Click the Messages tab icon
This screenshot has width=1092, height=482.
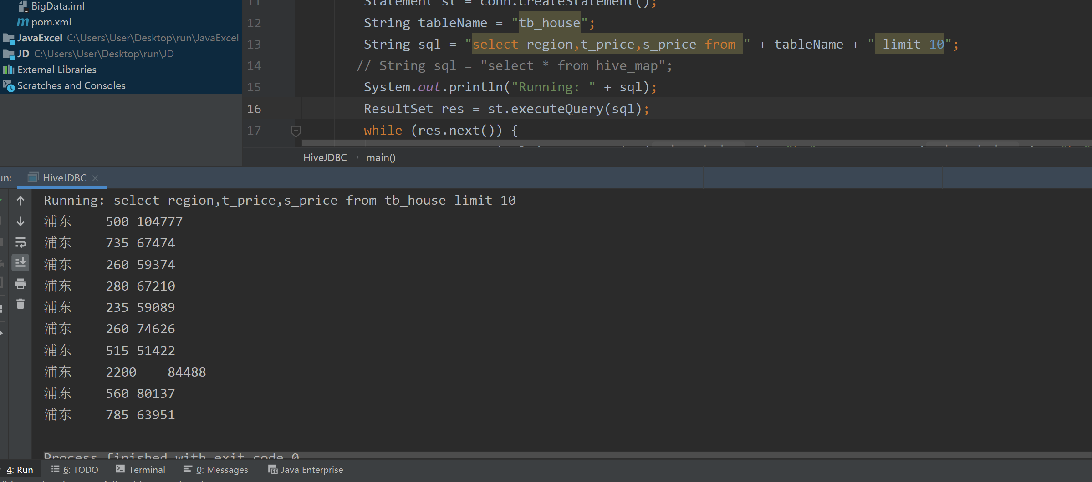(188, 469)
